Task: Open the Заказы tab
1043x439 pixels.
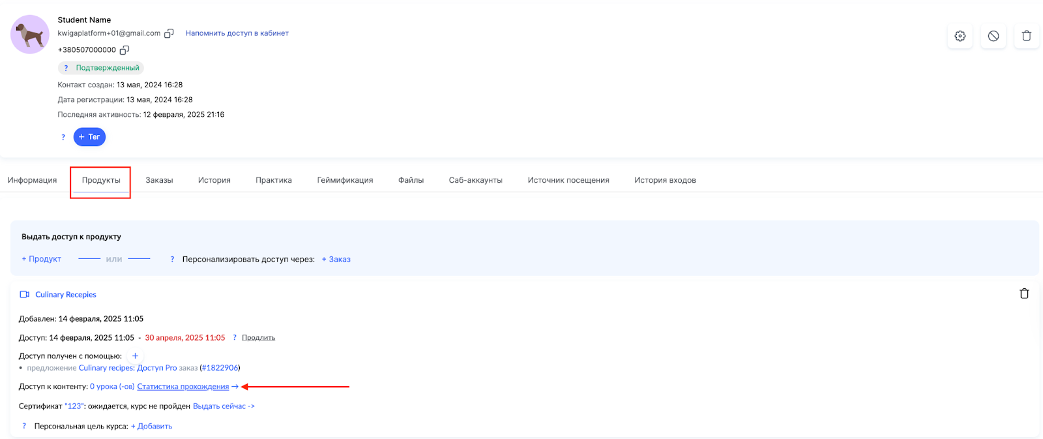Action: coord(159,180)
